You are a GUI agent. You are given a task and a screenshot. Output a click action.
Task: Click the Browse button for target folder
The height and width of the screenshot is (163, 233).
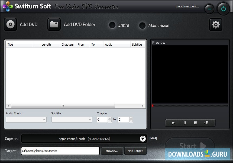(x=112, y=151)
